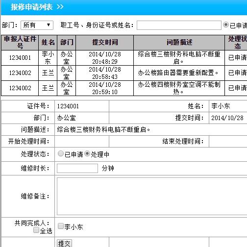Click the 职工号/身份证号/姓名 search field

click(179, 25)
